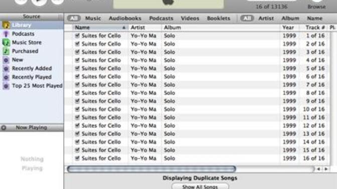Uncheck the track 8 of 16 checkbox
This screenshot has width=337, height=189.
click(77, 93)
